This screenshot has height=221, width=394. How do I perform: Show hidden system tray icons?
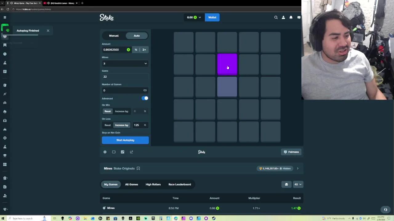(x=350, y=219)
